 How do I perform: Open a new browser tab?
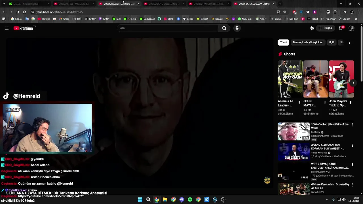coord(280,4)
